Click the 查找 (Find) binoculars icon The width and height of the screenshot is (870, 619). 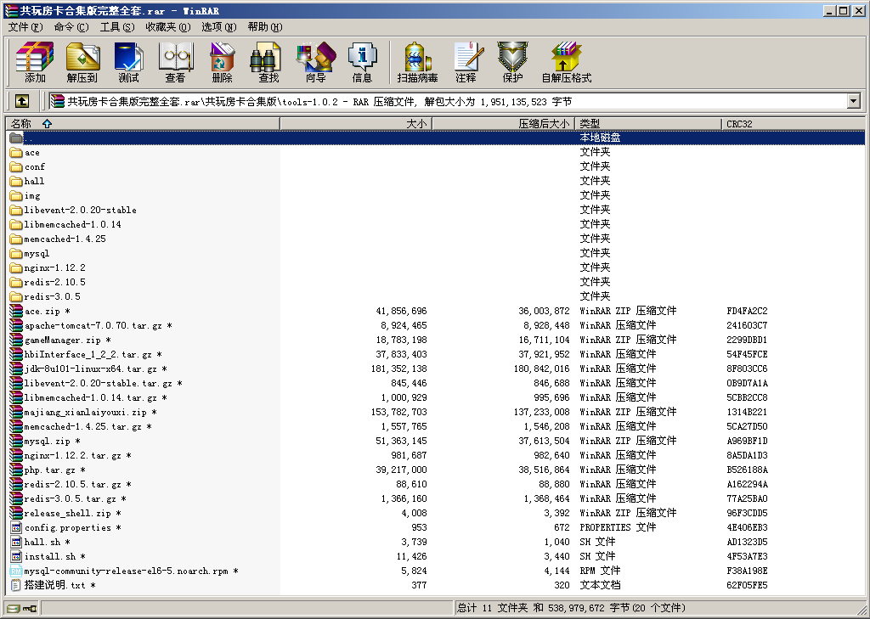click(x=268, y=62)
